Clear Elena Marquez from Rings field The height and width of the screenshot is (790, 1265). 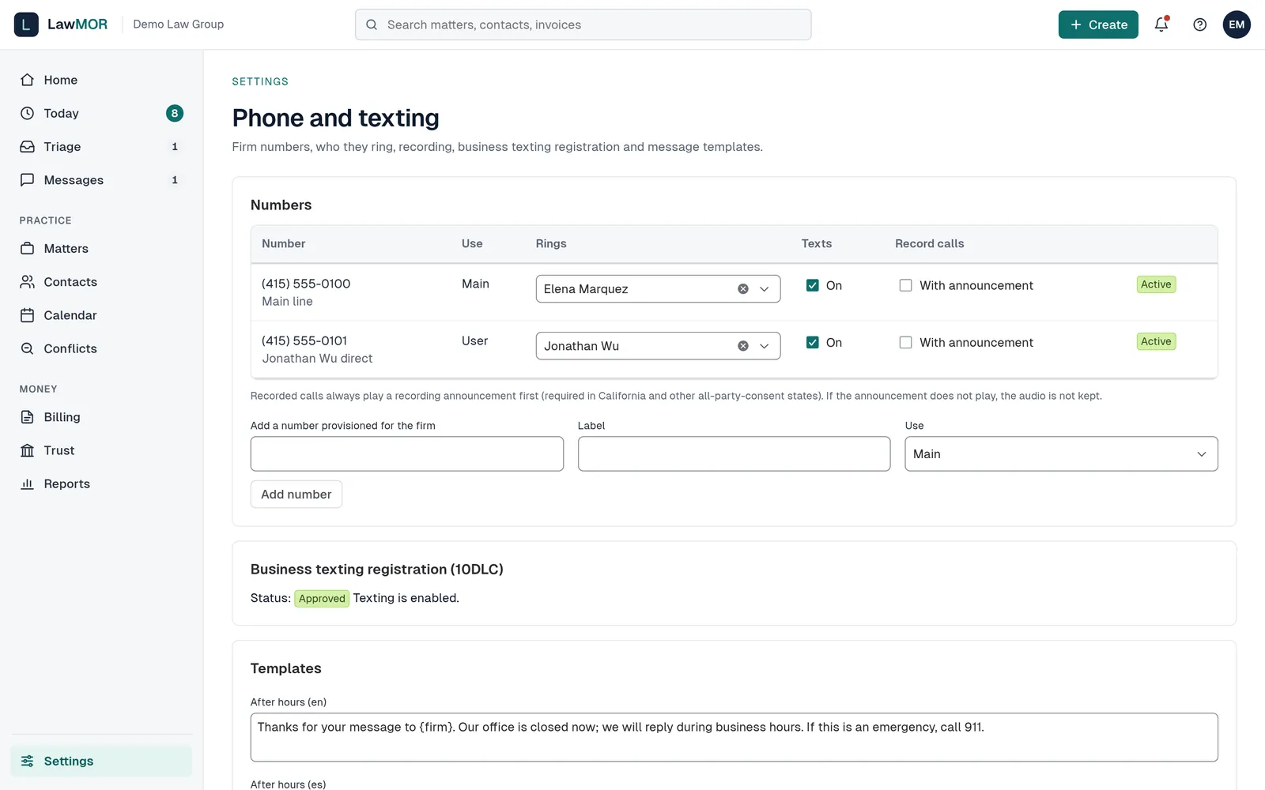point(743,289)
